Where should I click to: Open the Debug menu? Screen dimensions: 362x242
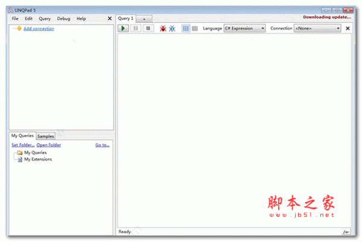63,19
